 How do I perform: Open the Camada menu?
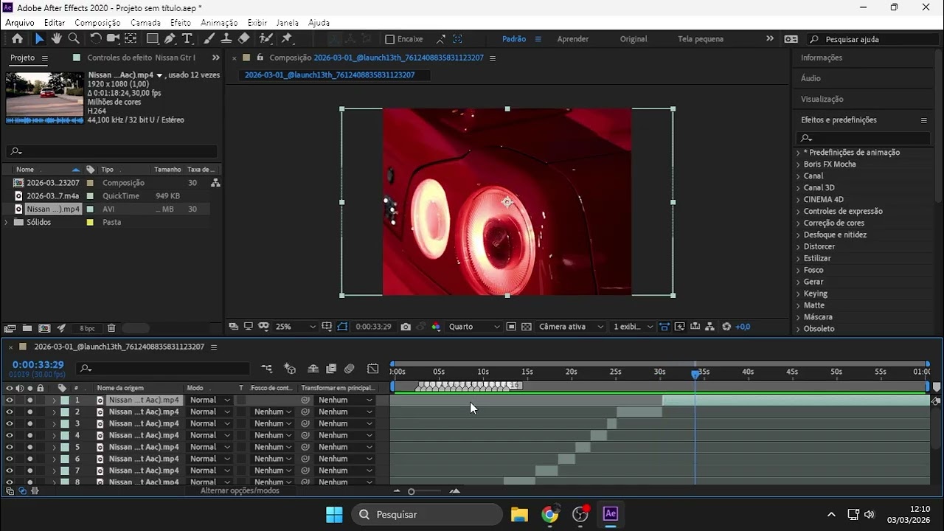(x=145, y=23)
